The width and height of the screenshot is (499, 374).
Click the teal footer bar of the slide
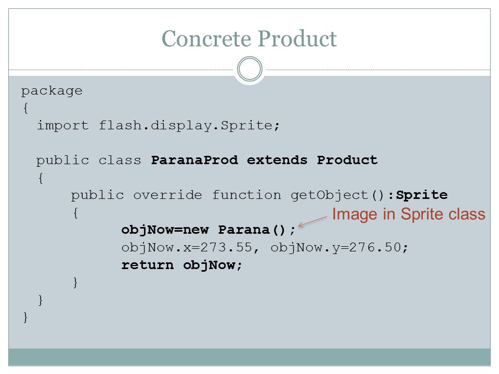(249, 357)
